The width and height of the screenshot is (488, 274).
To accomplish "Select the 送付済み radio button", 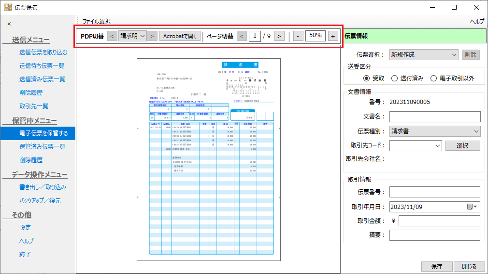I will tap(394, 78).
